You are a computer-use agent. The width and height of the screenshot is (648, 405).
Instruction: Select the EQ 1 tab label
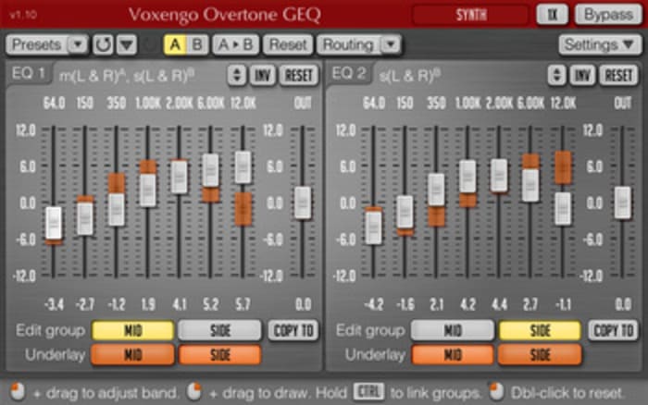point(29,73)
